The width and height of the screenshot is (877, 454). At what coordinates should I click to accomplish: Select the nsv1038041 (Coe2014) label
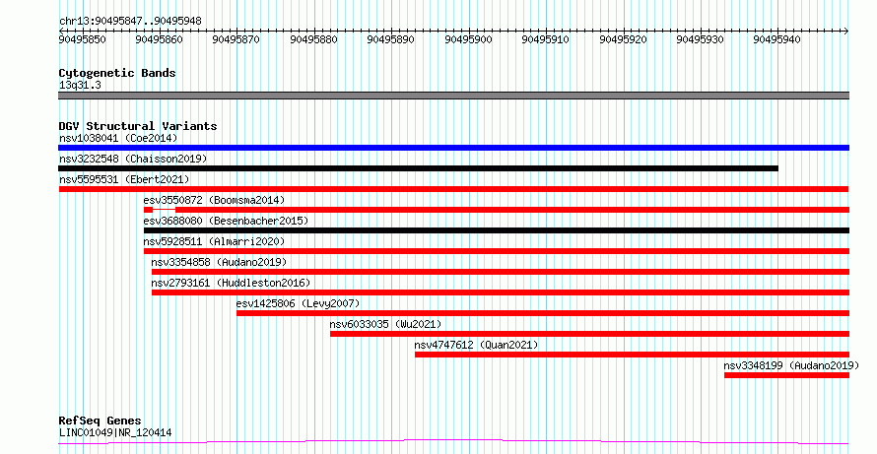(118, 138)
